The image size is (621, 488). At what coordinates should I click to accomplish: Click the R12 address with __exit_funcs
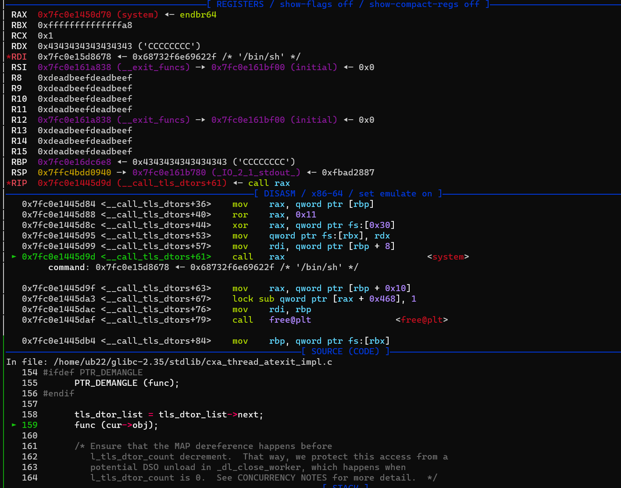point(114,120)
